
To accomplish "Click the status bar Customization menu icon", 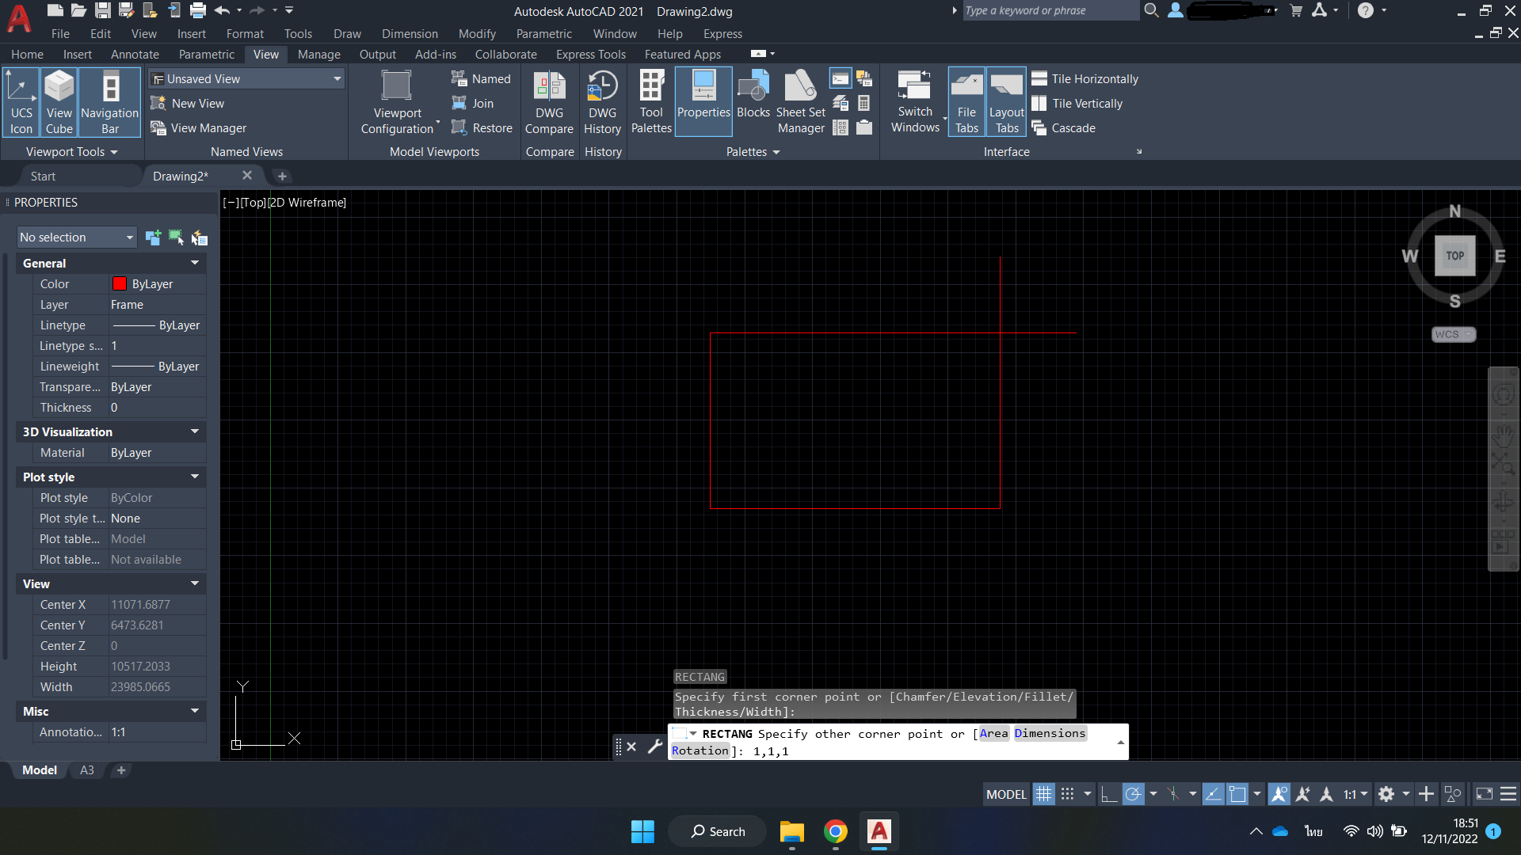I will tap(1508, 793).
